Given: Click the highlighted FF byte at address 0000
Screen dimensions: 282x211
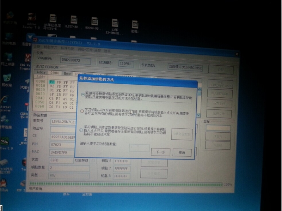Looking at the screenshot, I should (52, 82).
